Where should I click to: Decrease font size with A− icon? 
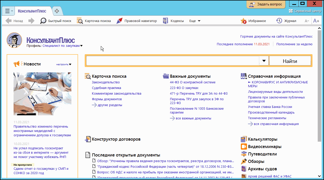pyautogui.click(x=307, y=21)
